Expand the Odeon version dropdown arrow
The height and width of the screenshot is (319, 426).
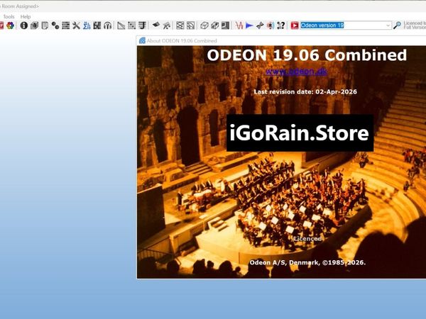click(x=388, y=26)
